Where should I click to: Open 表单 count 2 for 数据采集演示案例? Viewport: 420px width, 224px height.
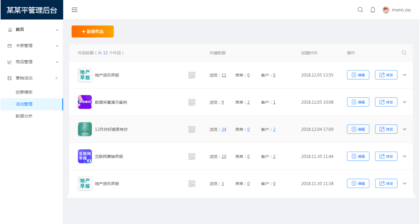point(249,102)
